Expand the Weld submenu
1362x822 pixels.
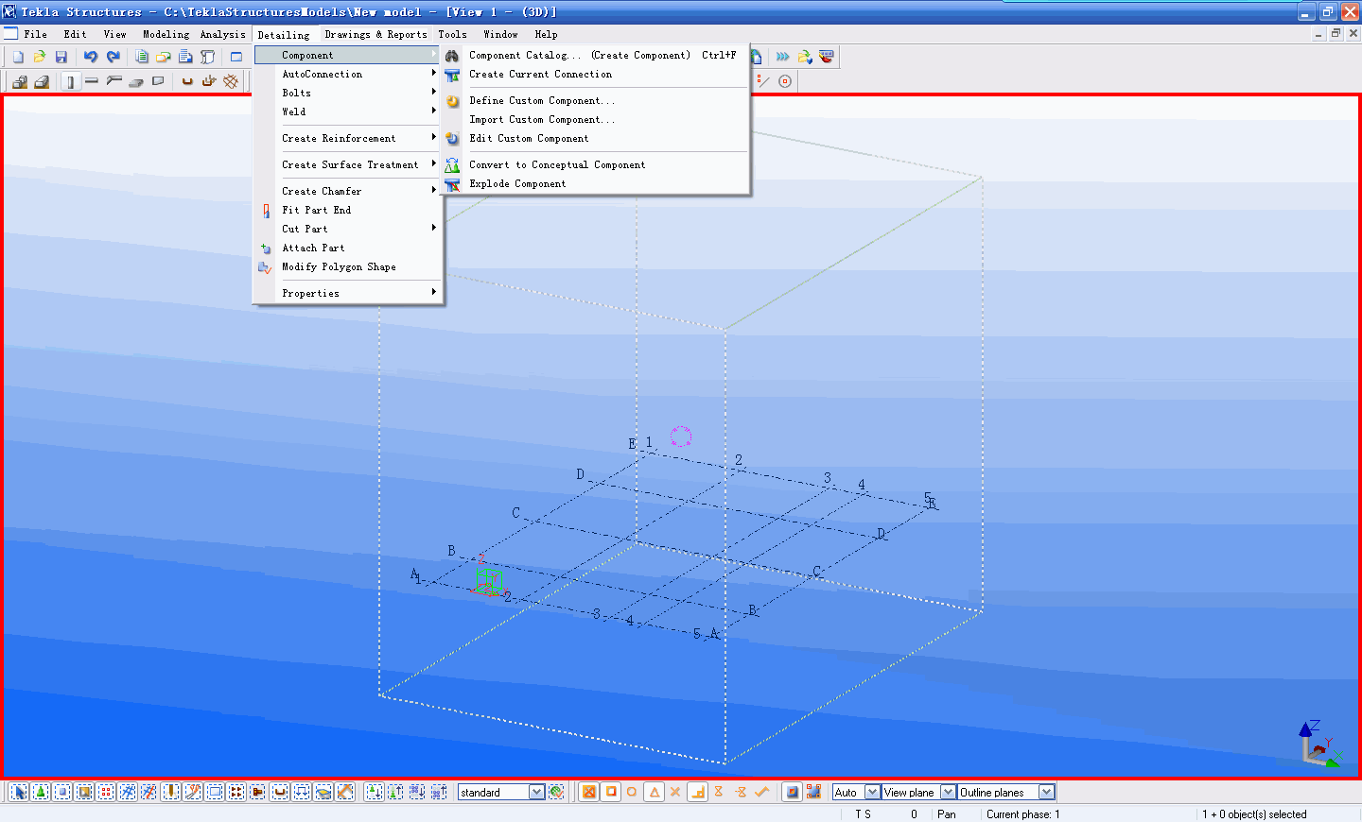(x=349, y=111)
